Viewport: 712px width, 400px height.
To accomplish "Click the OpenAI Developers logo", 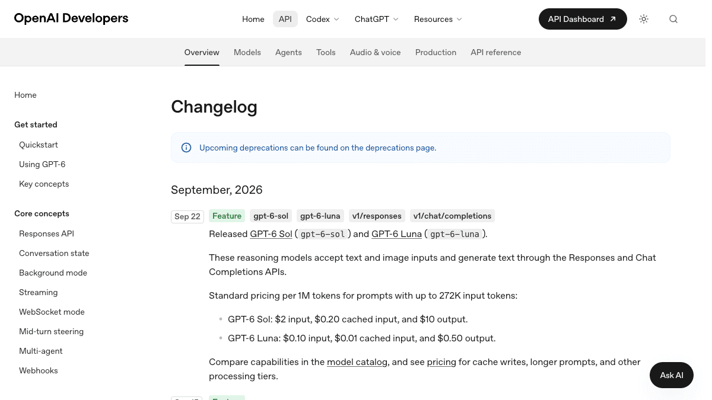I will click(x=71, y=18).
